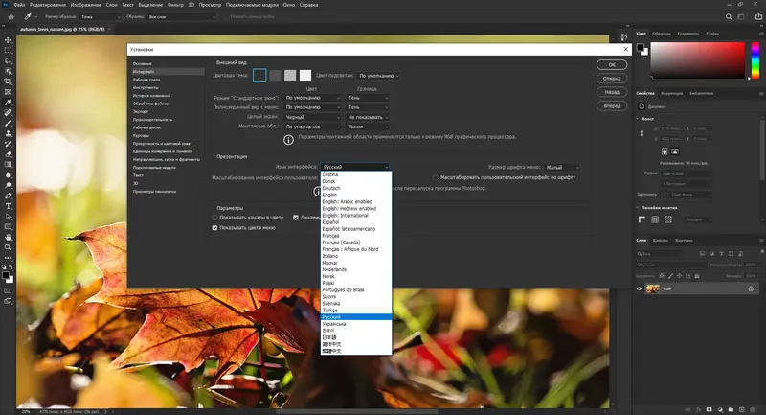
Task: Select the Clone Stamp tool
Action: 8,133
